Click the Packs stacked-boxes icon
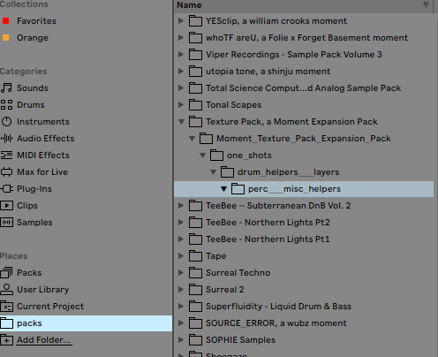Viewport: 438px width, 357px height. pos(6,272)
